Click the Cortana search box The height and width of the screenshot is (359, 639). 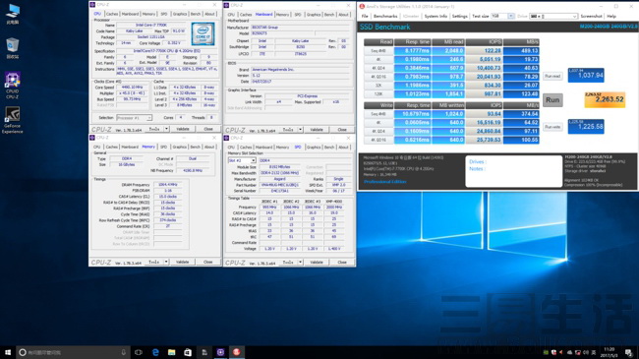pyautogui.click(x=74, y=352)
